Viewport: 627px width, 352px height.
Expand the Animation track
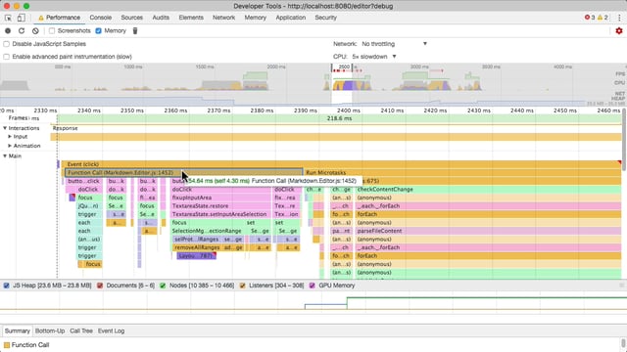[10, 146]
